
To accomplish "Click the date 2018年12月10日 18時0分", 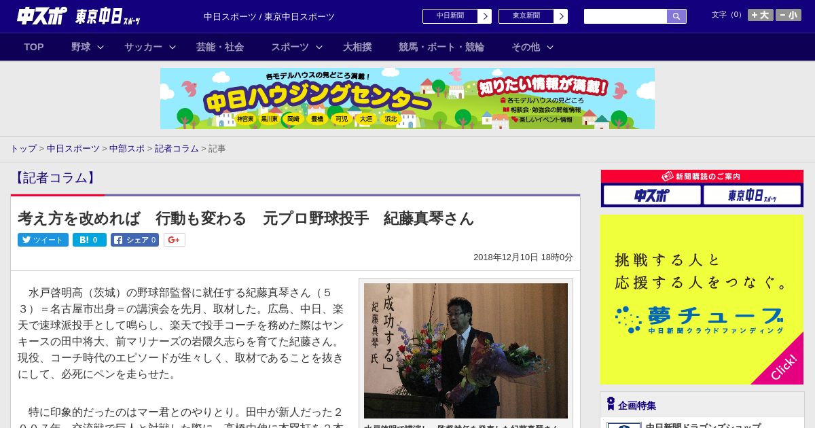I will click(523, 257).
